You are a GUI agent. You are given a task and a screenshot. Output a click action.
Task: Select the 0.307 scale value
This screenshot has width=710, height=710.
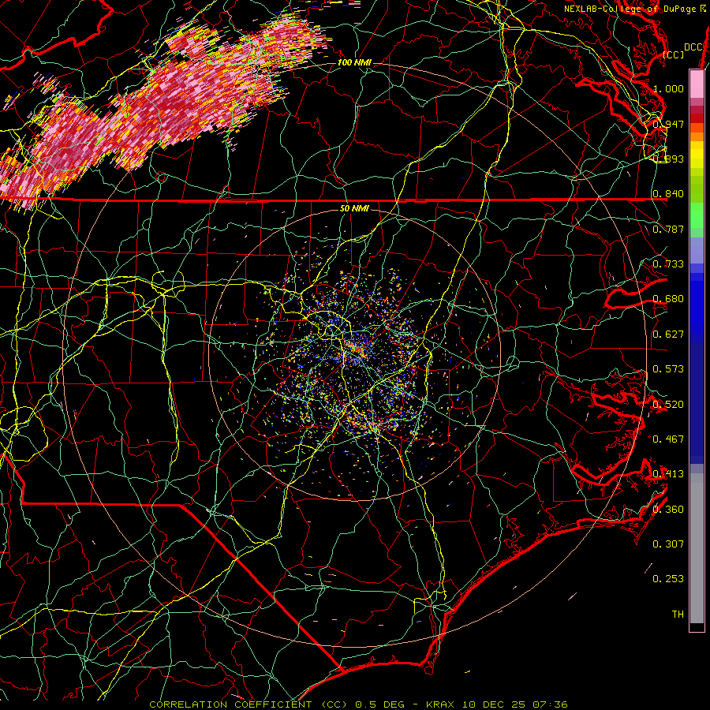click(668, 544)
